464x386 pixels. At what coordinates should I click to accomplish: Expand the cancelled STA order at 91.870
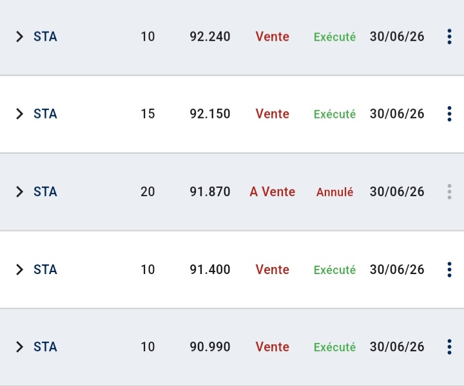tap(19, 192)
